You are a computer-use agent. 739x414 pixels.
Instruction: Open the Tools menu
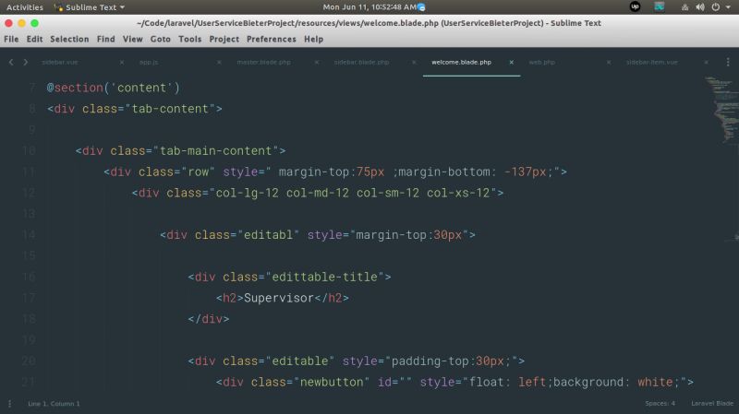tap(190, 39)
